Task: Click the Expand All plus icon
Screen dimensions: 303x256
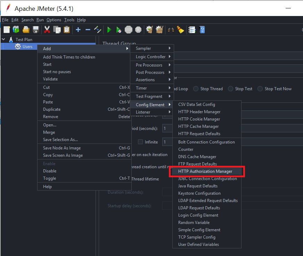Action: [x=78, y=30]
